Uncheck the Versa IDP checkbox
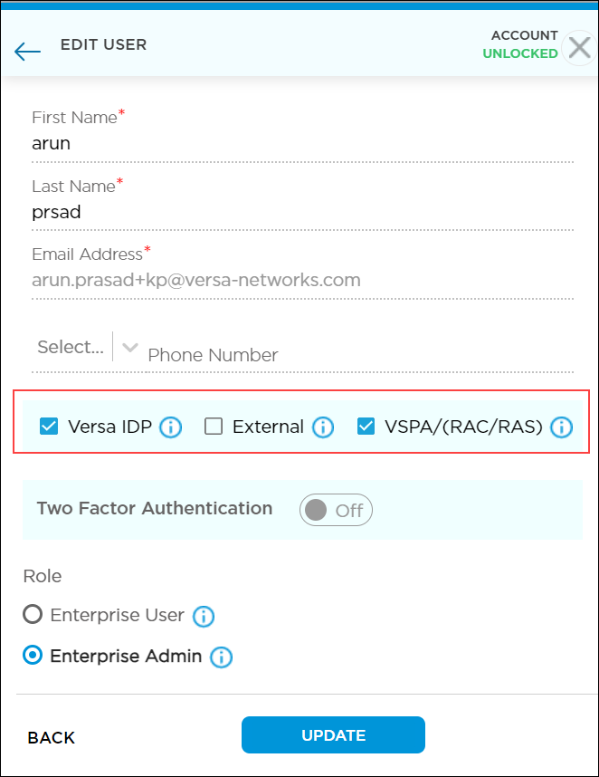 point(50,427)
